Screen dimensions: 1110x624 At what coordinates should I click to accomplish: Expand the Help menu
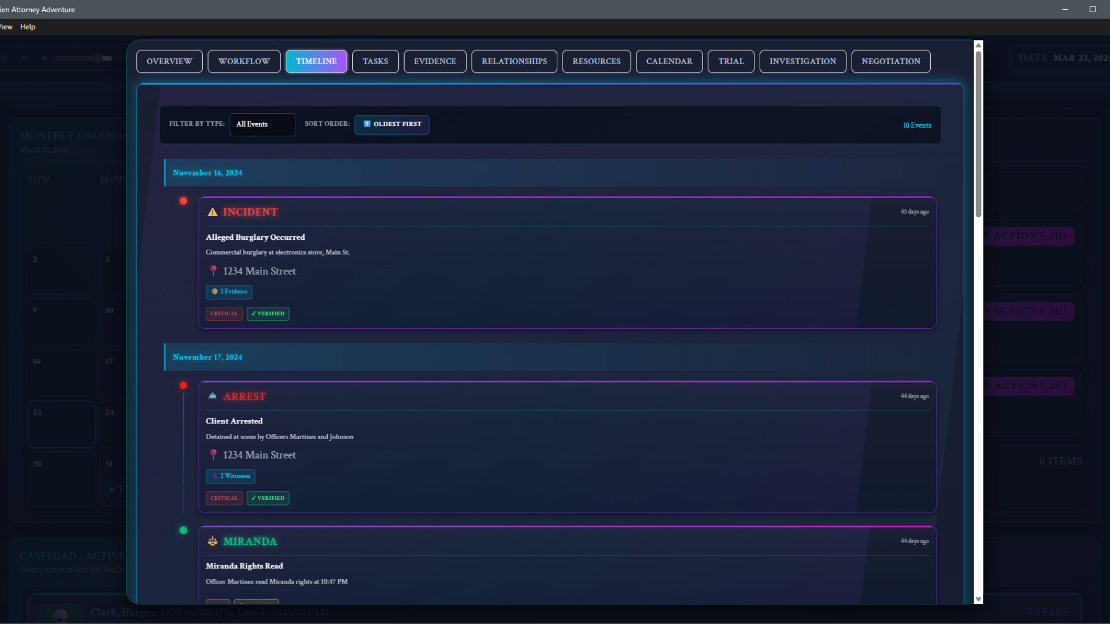pyautogui.click(x=27, y=27)
